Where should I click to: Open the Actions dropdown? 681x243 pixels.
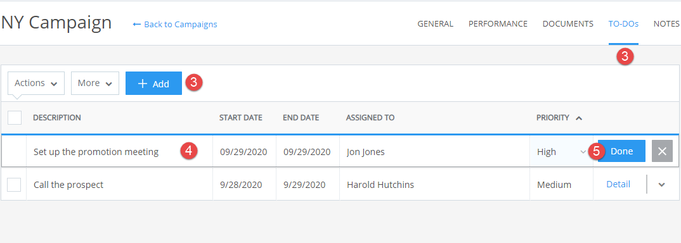[36, 83]
